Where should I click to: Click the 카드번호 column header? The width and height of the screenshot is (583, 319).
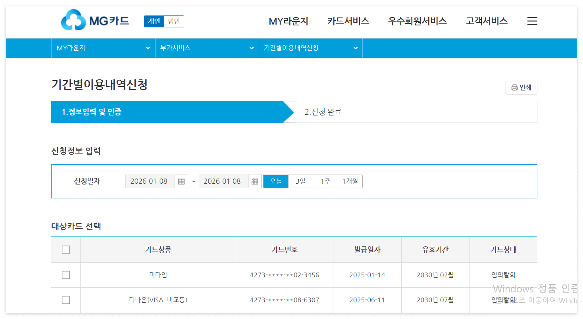click(285, 250)
